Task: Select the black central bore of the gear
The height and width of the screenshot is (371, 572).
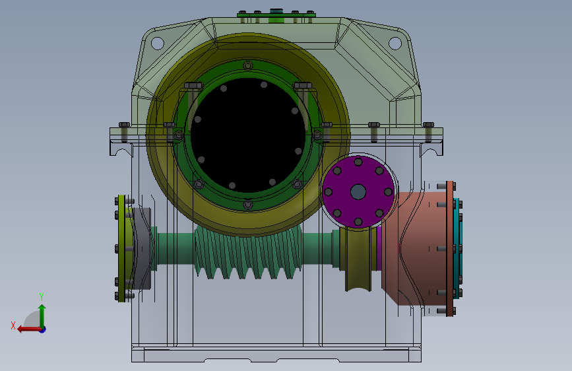Action: (x=248, y=135)
